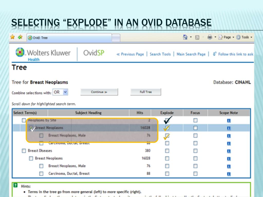The height and width of the screenshot is (197, 263).
Task: Open the dropdown arrow next to Print icon
Action: (215, 37)
